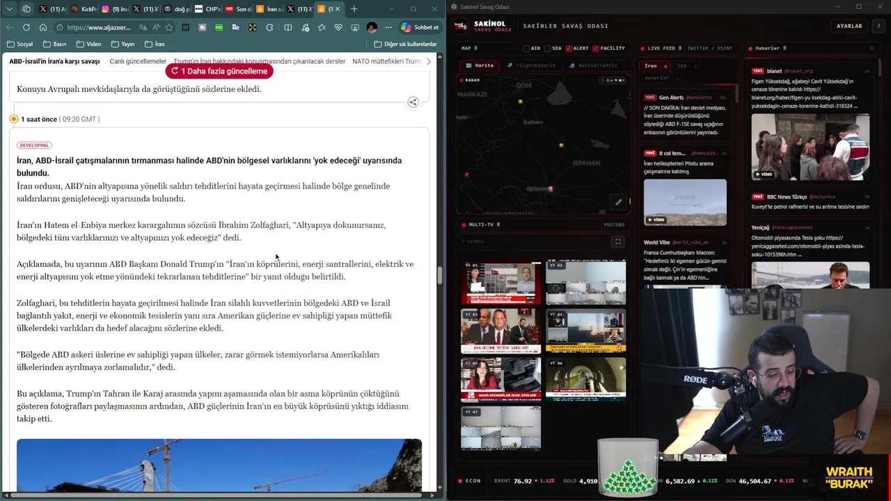Image resolution: width=891 pixels, height=501 pixels.
Task: Open the Basın bookmarks folder
Action: pos(54,44)
